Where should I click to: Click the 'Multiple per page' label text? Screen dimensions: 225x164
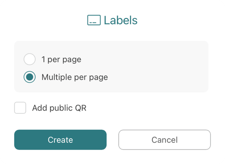pos(75,77)
